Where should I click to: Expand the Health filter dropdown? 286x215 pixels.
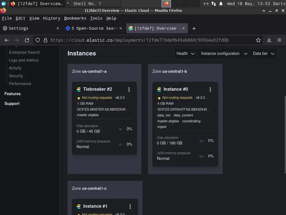(x=185, y=53)
